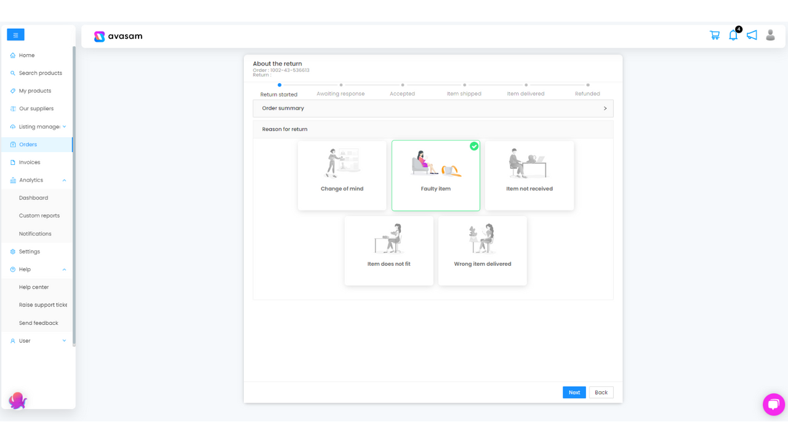Open Custom reports under Analytics
788x443 pixels.
39,215
